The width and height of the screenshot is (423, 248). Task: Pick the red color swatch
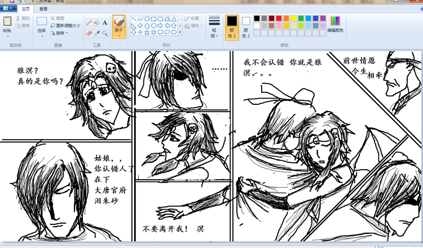point(279,19)
